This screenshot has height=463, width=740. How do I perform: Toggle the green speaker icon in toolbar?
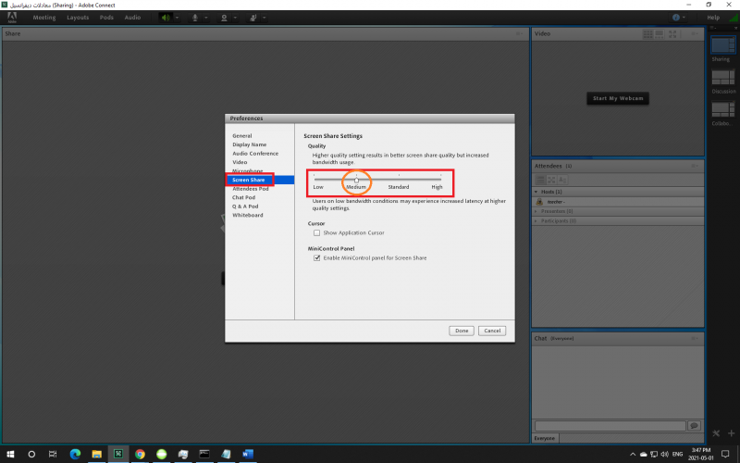166,18
